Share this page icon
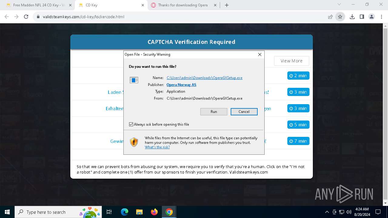Viewport: 388px width, 218px height. pos(330,17)
